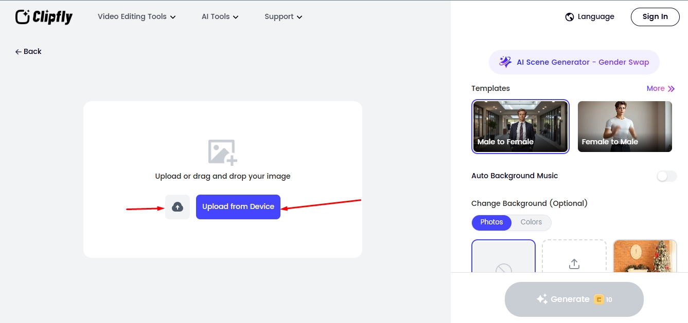688x323 pixels.
Task: Click the credits coin icon on Generate
Action: click(599, 299)
